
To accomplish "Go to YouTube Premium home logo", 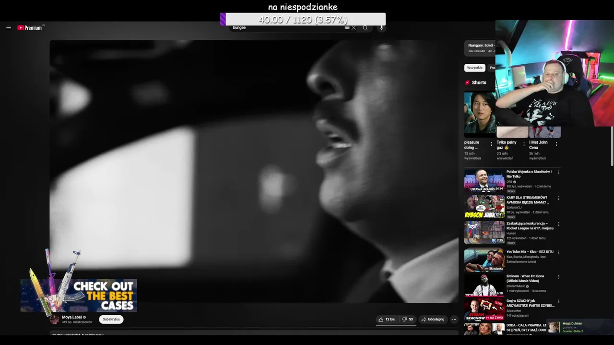I will [31, 28].
